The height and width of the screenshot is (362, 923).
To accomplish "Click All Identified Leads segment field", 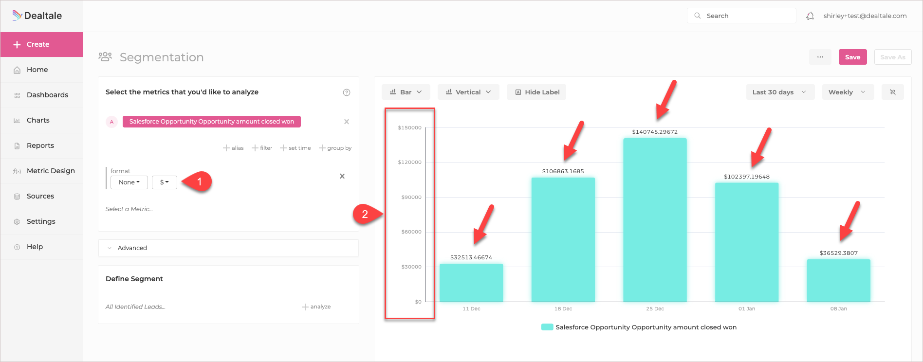I will [x=135, y=307].
